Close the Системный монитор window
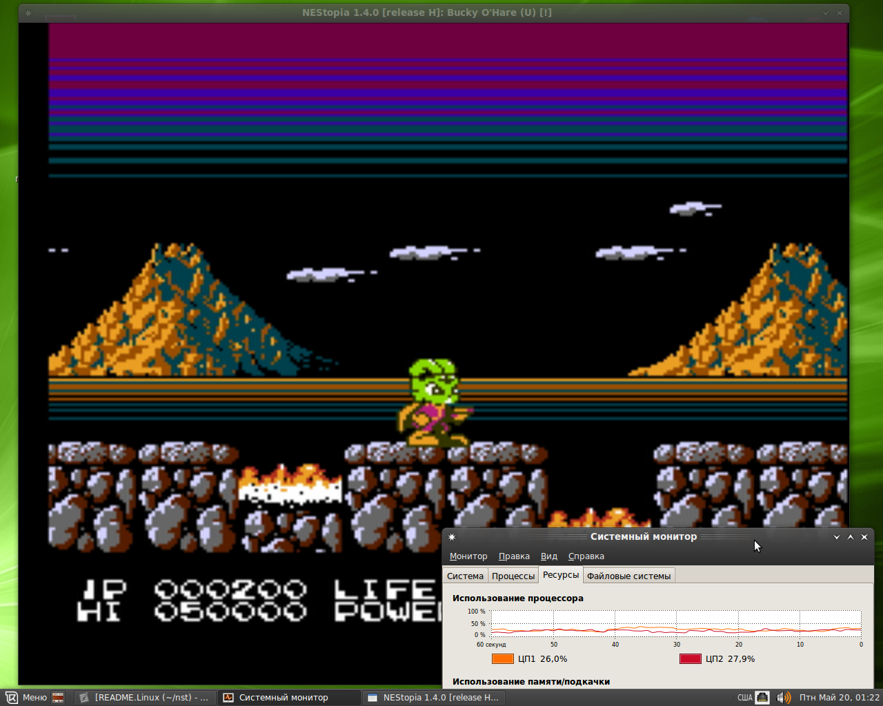This screenshot has width=883, height=706. coord(864,537)
